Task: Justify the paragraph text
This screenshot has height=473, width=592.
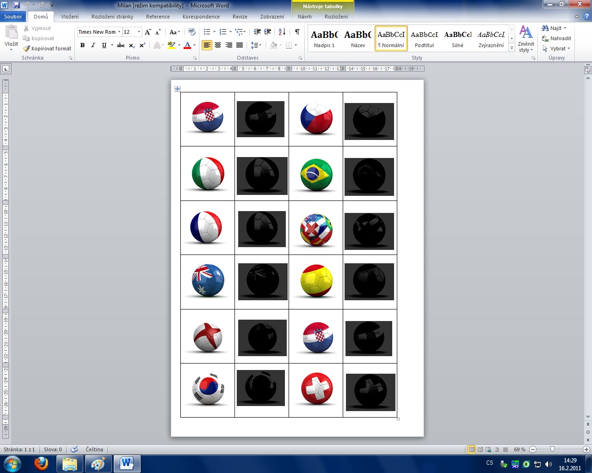Action: tap(240, 45)
